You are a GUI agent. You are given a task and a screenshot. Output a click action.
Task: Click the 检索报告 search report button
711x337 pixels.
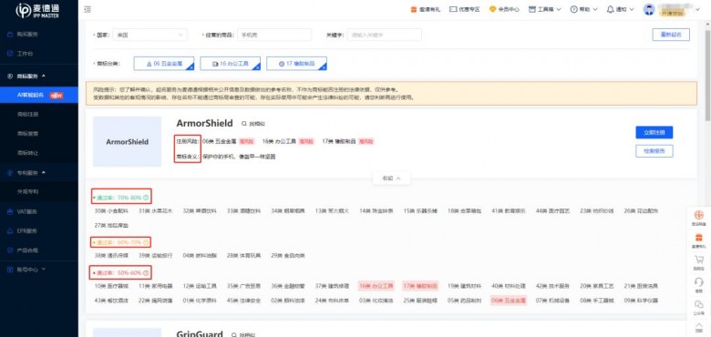click(654, 151)
